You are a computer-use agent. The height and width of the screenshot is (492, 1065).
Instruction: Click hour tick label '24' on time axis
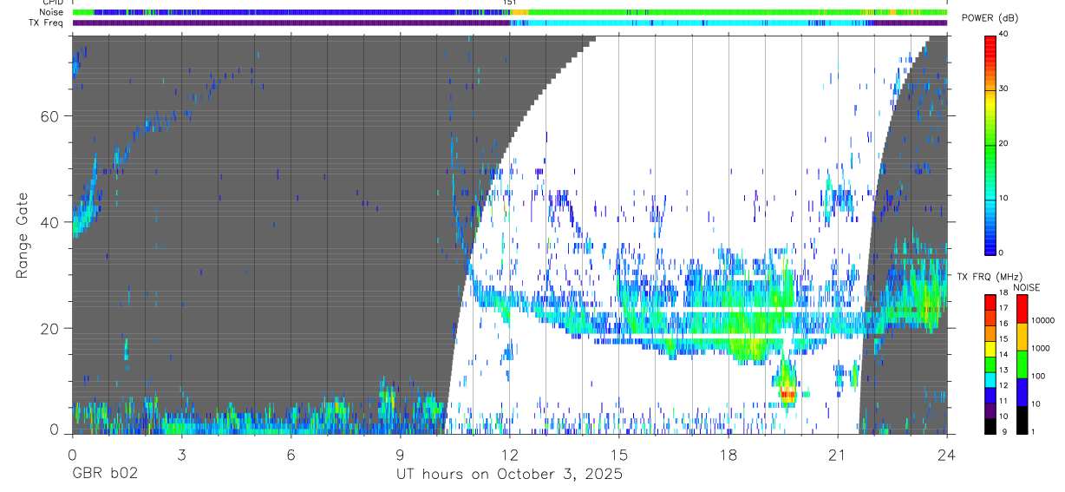pos(946,455)
